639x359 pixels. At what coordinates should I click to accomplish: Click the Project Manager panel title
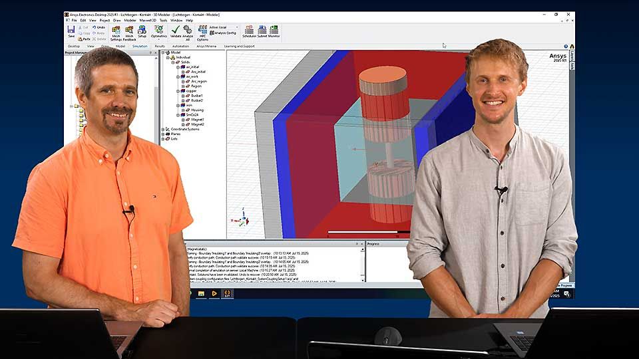[76, 53]
